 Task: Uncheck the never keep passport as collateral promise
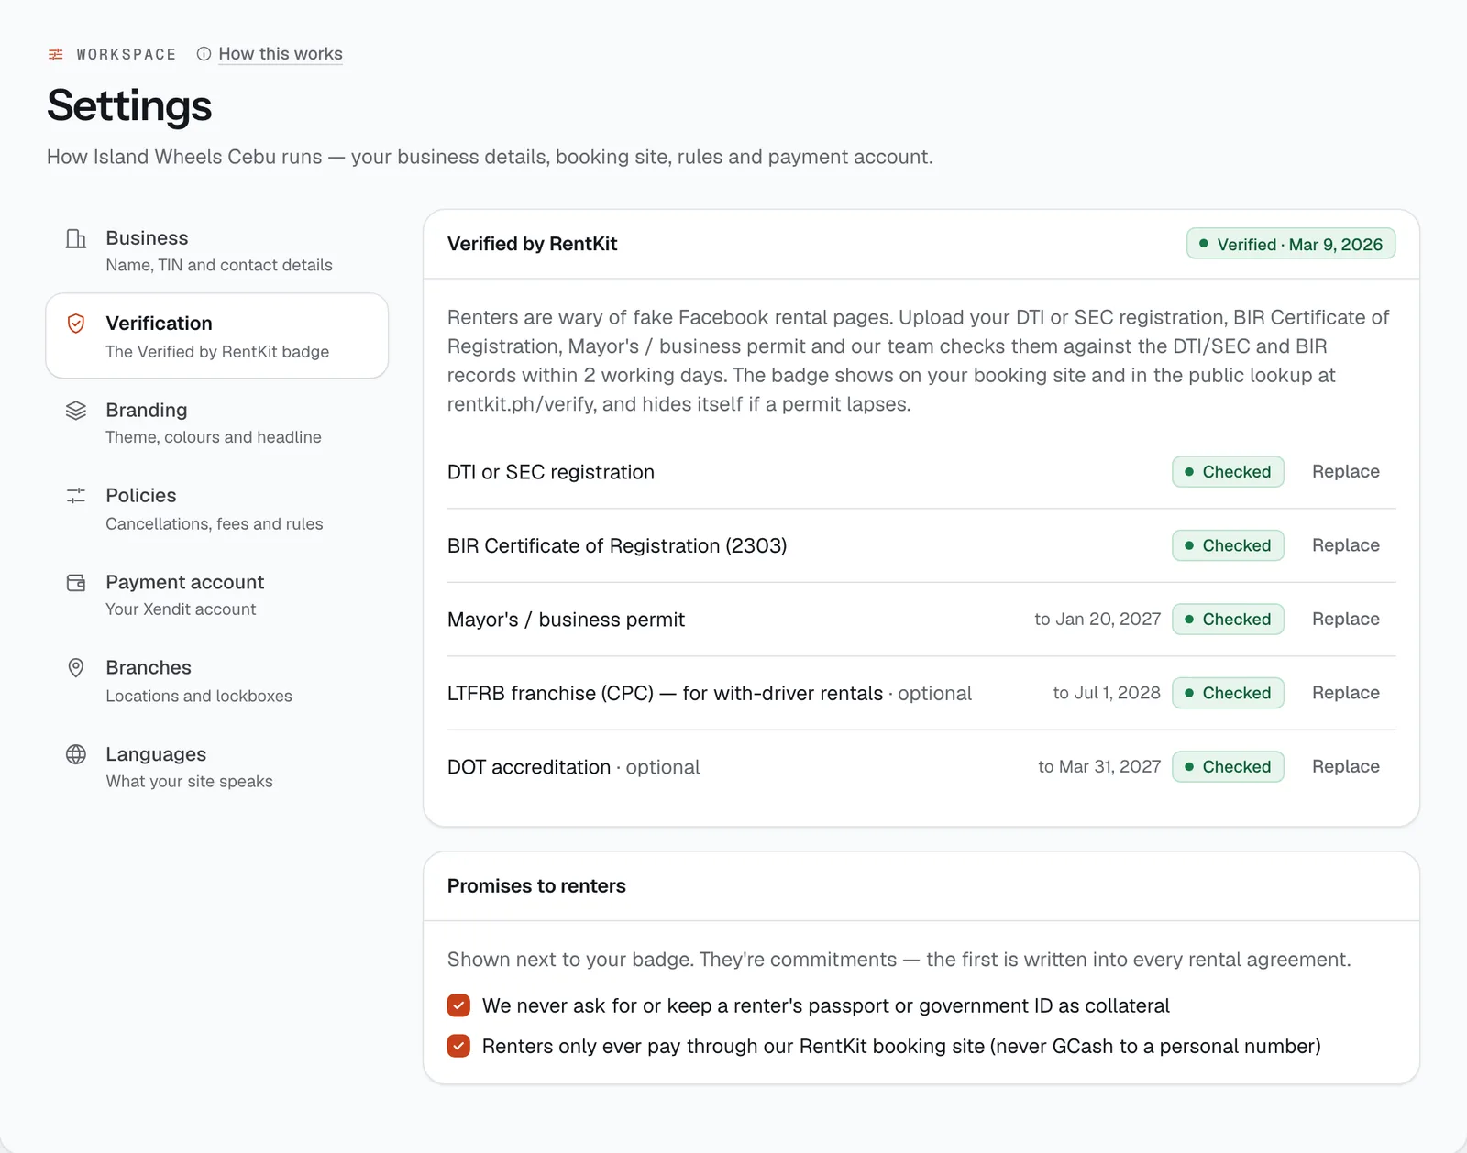[458, 1005]
